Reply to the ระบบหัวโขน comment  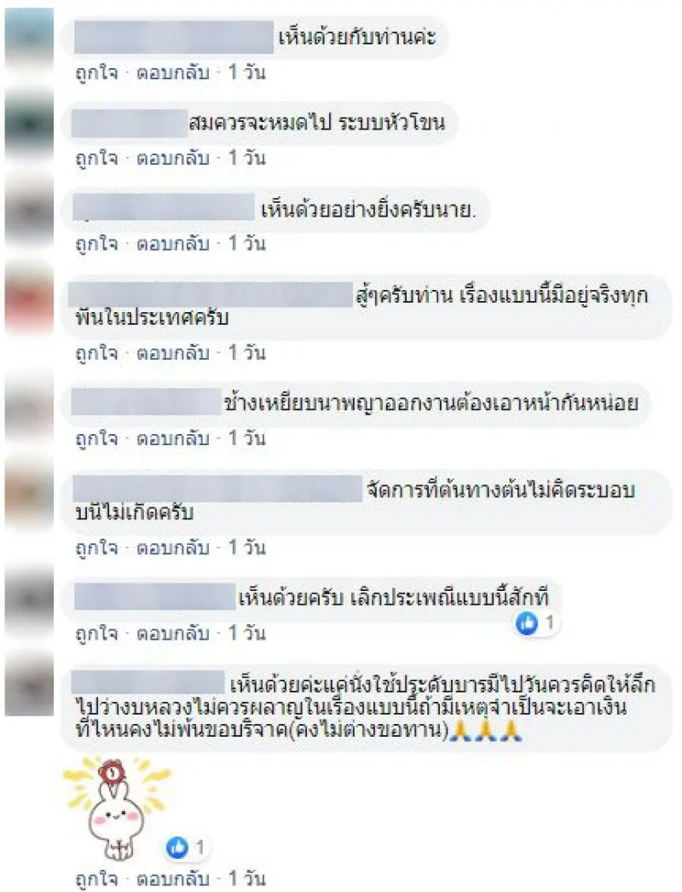point(173,158)
